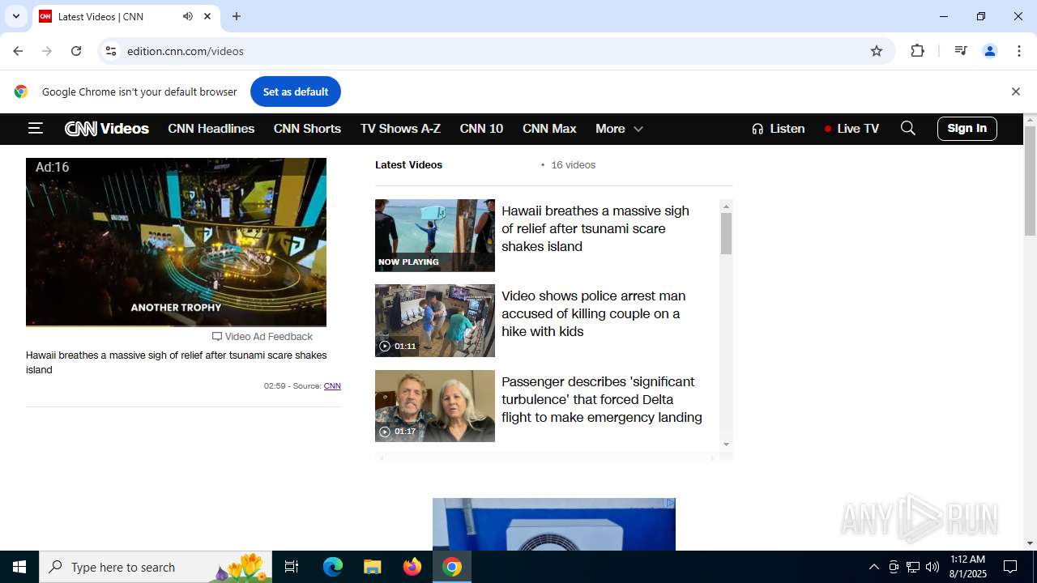This screenshot has width=1037, height=583.
Task: Mute the Latest Videos tab audio
Action: coord(188,16)
